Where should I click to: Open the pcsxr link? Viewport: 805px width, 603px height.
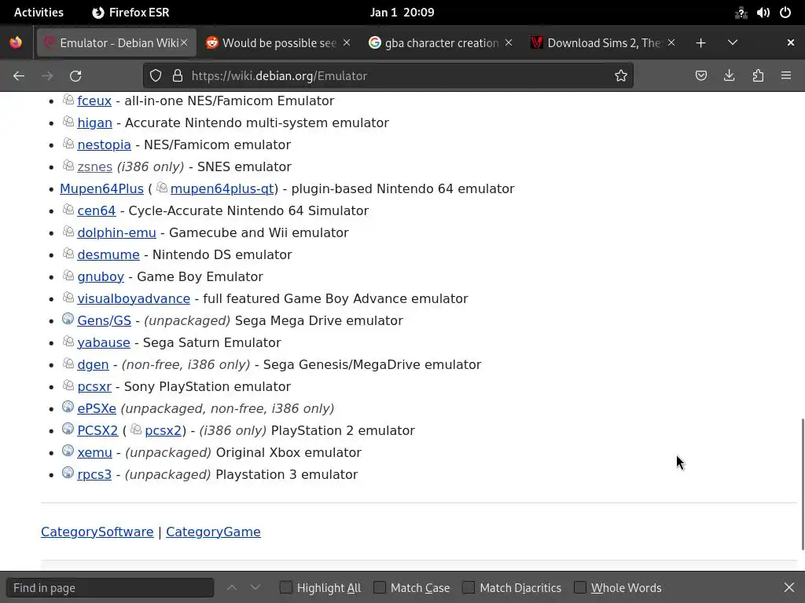click(94, 387)
